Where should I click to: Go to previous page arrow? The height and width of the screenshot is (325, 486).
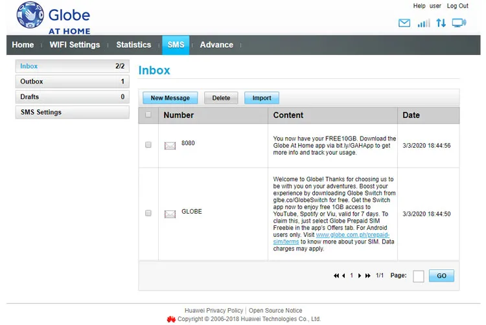[x=343, y=276]
